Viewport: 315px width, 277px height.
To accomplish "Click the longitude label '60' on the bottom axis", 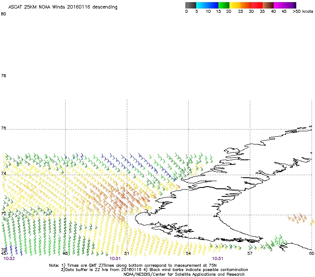I will click(312, 253).
